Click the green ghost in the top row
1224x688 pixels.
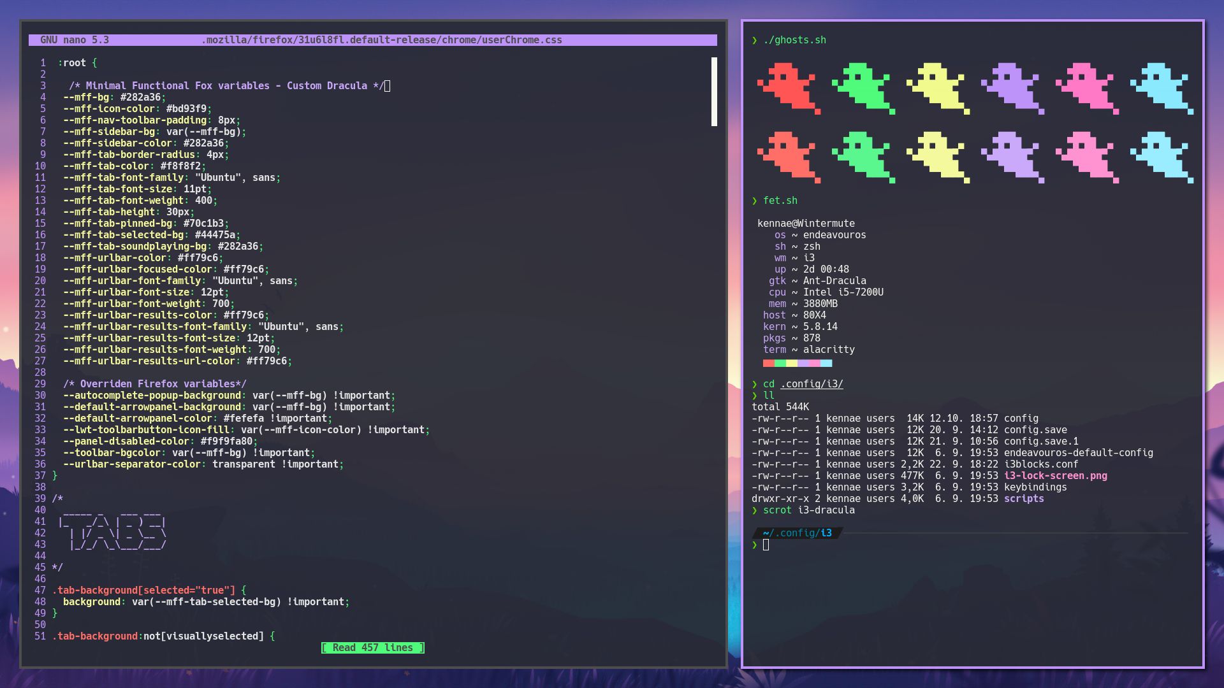click(x=864, y=89)
